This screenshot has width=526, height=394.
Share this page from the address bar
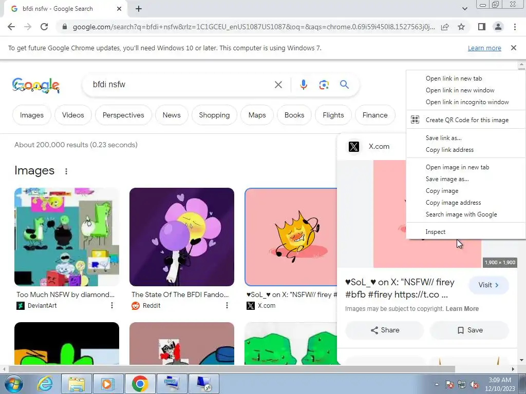(x=445, y=27)
